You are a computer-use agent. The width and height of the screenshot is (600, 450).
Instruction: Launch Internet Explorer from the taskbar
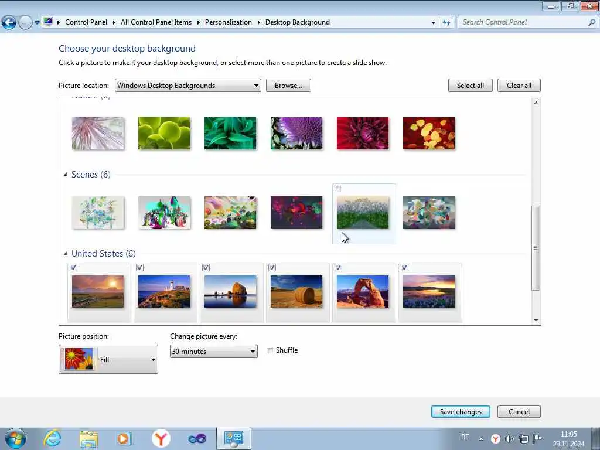pyautogui.click(x=52, y=438)
